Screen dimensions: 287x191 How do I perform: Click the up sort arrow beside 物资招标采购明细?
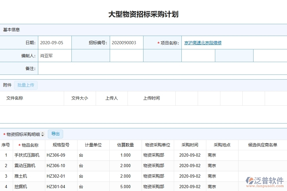point(43,133)
